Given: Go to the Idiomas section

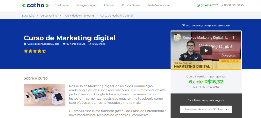Looking at the screenshot, I should click(x=109, y=5).
